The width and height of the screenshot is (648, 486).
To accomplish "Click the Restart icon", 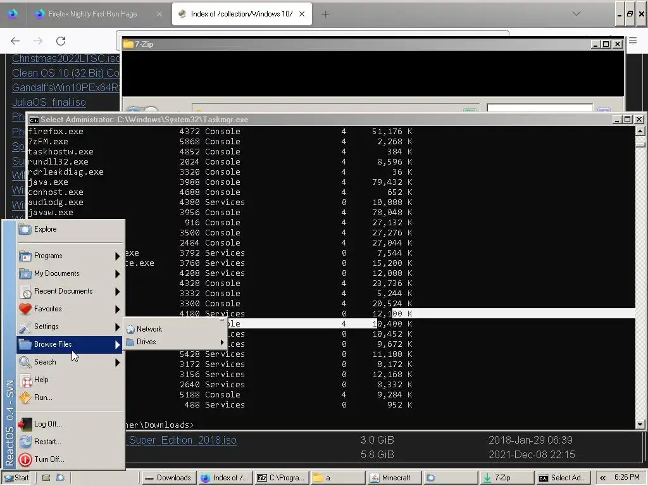I will [x=25, y=442].
